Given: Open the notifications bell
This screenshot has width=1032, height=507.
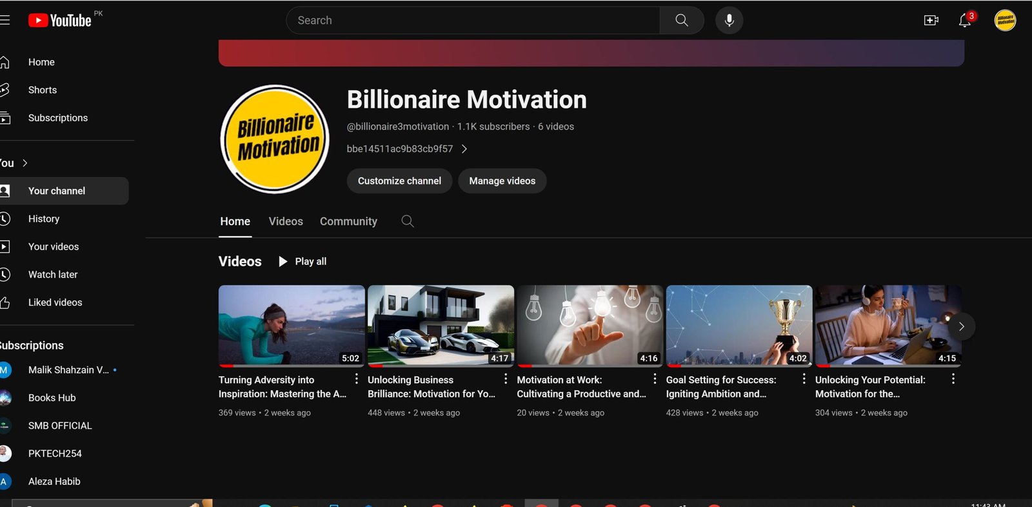Looking at the screenshot, I should point(965,20).
